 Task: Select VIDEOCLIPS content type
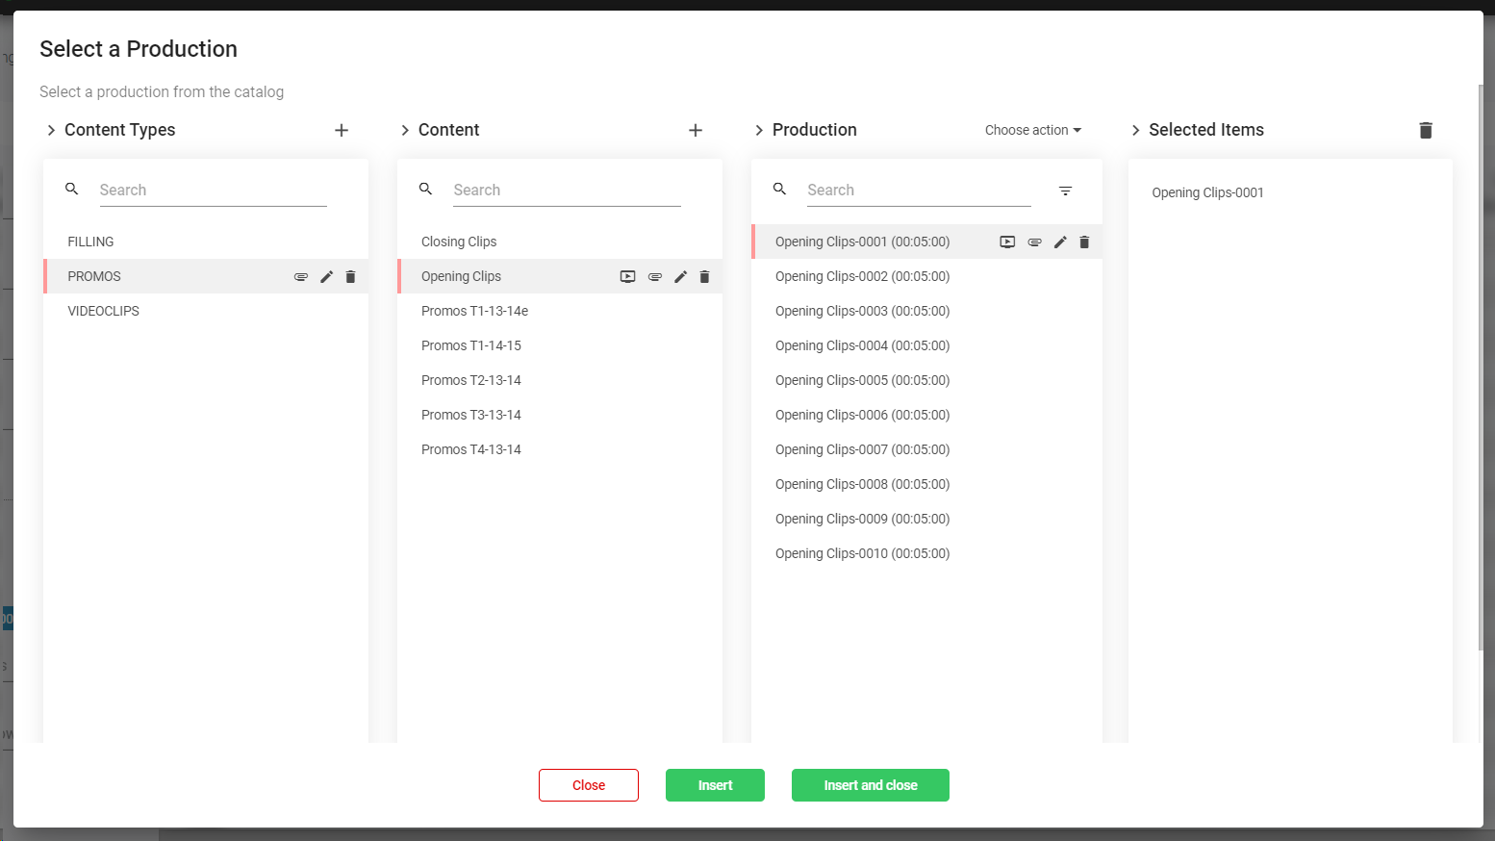[x=103, y=311]
